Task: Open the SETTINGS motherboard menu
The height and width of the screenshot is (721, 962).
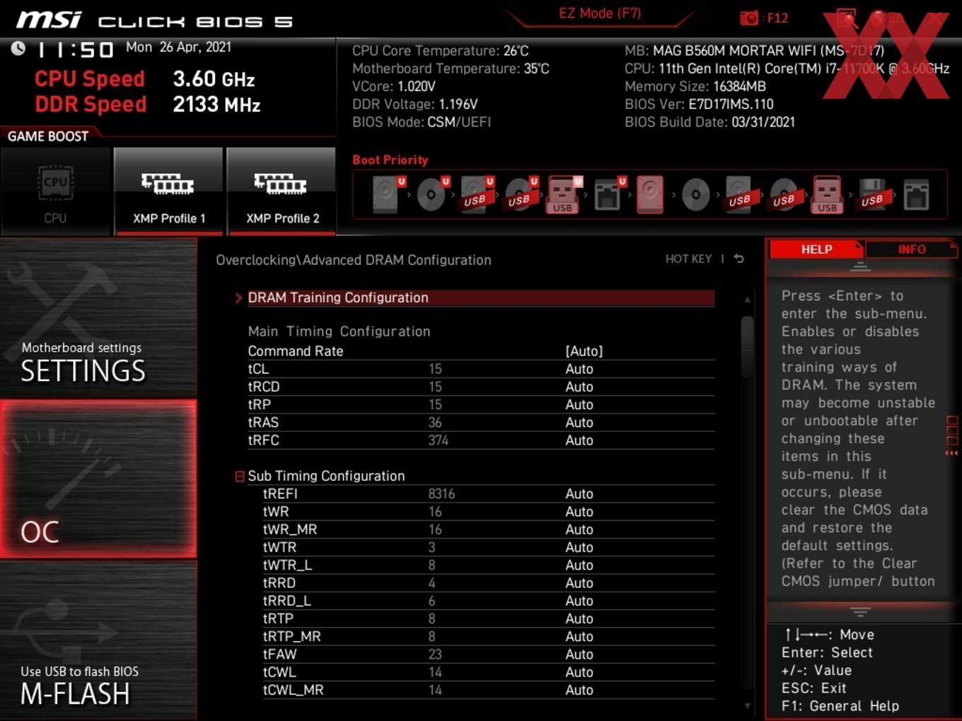Action: click(x=98, y=318)
